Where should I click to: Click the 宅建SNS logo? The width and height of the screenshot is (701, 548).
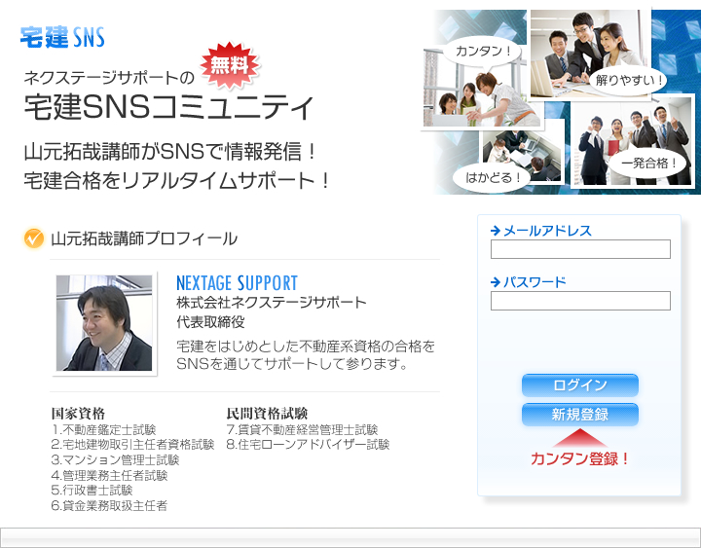[62, 37]
